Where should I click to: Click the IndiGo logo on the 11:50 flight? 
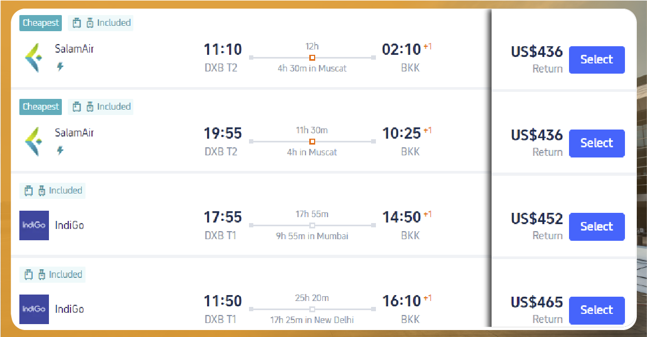click(x=34, y=309)
